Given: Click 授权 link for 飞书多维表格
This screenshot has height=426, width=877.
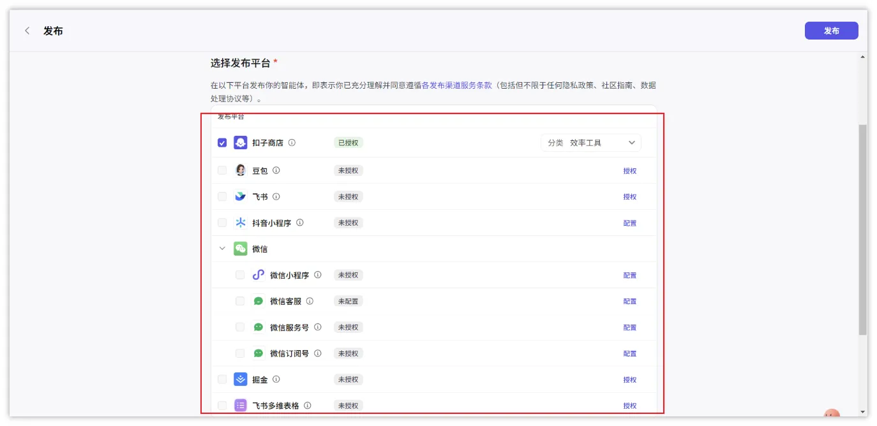Looking at the screenshot, I should coord(630,406).
